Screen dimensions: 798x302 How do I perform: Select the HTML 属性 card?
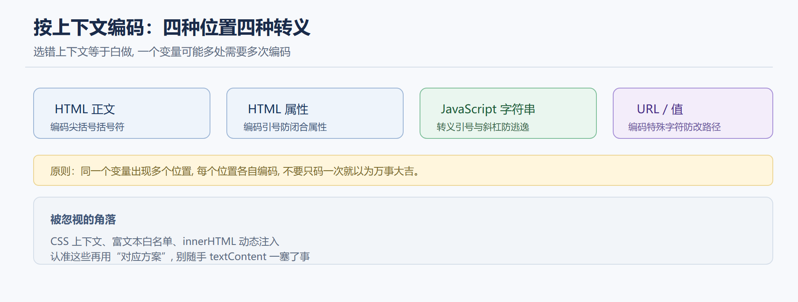315,113
